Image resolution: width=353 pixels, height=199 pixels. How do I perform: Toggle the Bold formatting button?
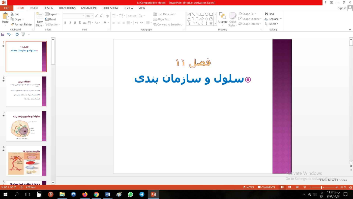pyautogui.click(x=65, y=23)
